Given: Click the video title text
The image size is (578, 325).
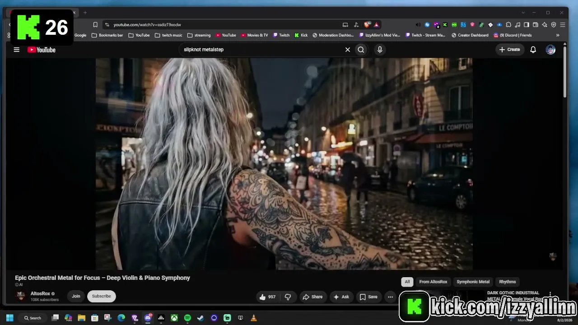Looking at the screenshot, I should click(103, 278).
